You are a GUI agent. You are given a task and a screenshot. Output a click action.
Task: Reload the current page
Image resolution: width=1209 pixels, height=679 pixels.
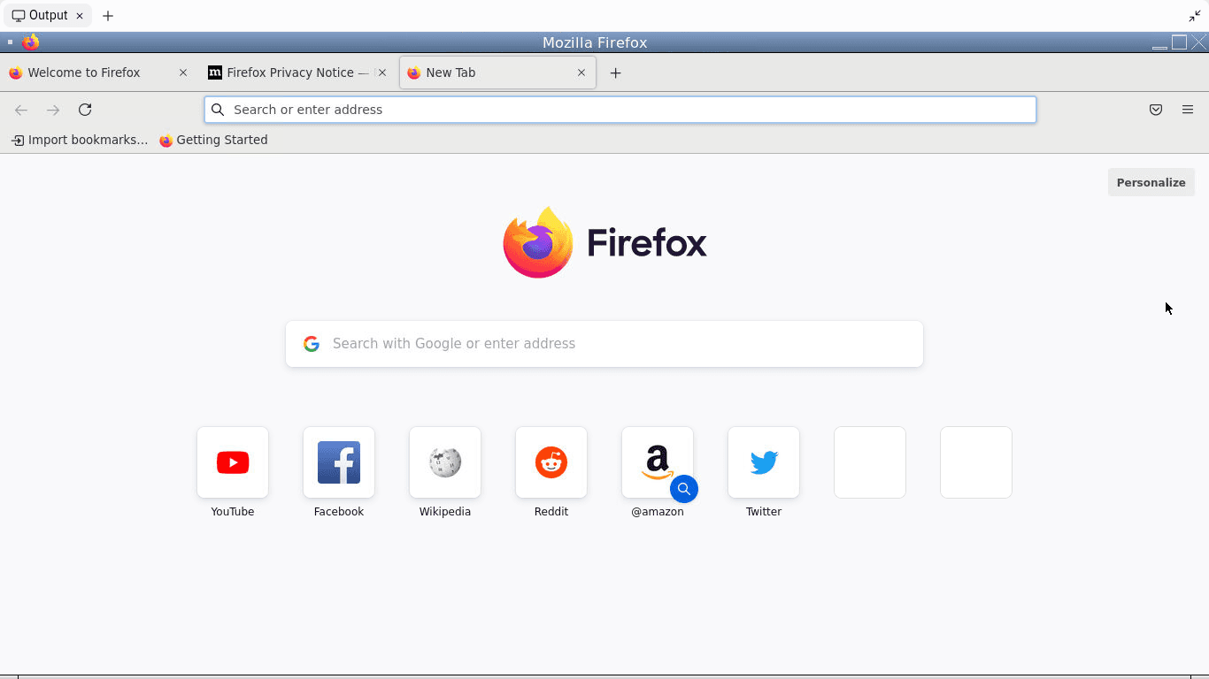click(x=85, y=110)
